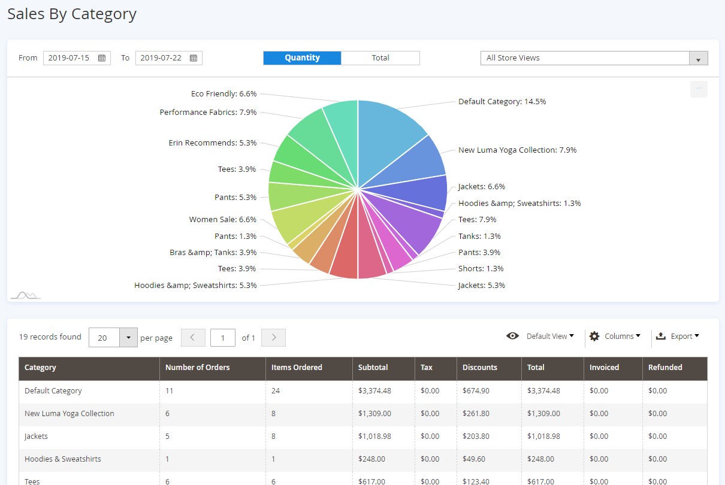Click the eye icon for Default View
The width and height of the screenshot is (725, 485).
click(512, 337)
